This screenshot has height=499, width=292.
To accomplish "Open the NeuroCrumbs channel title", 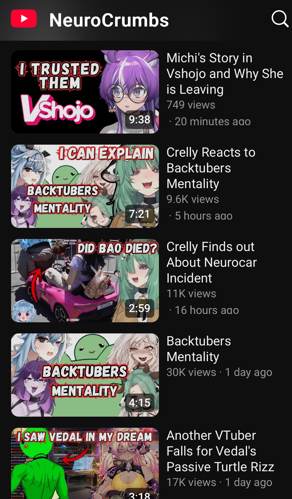I will 109,20.
